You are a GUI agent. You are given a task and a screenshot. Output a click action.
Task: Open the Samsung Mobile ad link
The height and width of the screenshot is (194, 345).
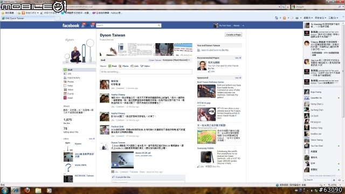pyautogui.click(x=205, y=148)
